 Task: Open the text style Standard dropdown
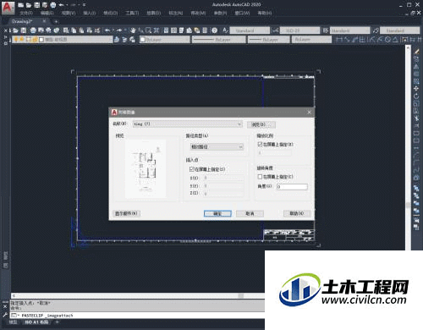click(250, 30)
